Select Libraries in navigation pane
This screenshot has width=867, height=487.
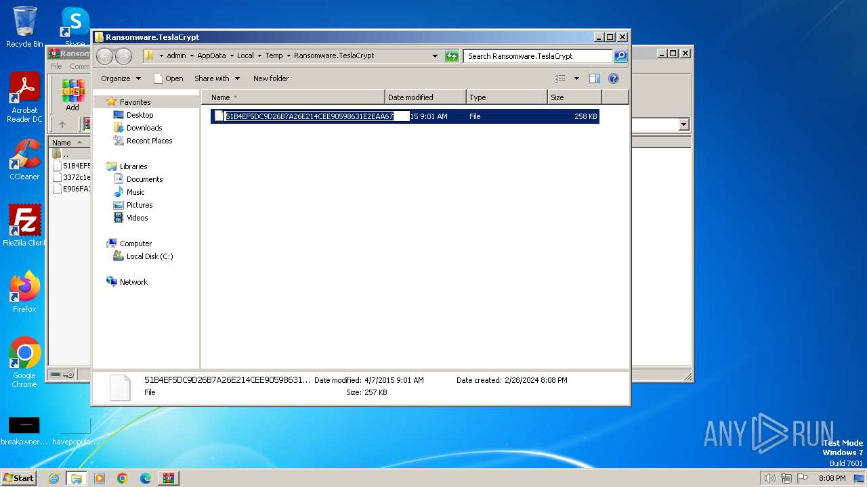[133, 166]
